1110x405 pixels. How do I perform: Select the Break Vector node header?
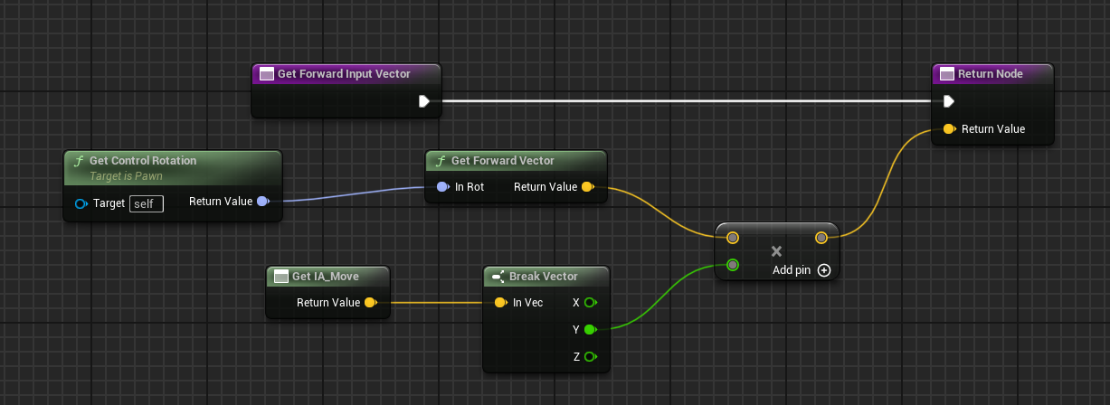(544, 277)
